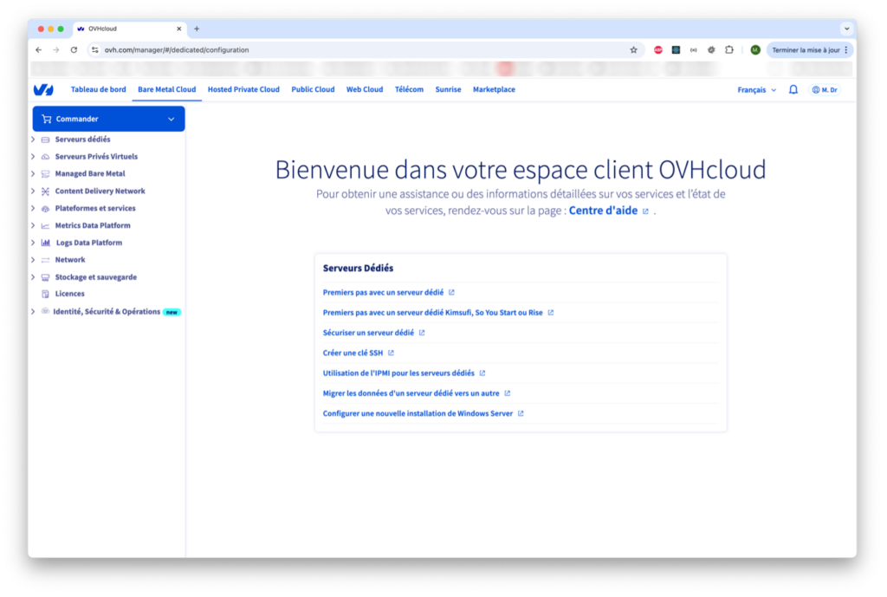Click the OVHcloud logo icon

(43, 89)
